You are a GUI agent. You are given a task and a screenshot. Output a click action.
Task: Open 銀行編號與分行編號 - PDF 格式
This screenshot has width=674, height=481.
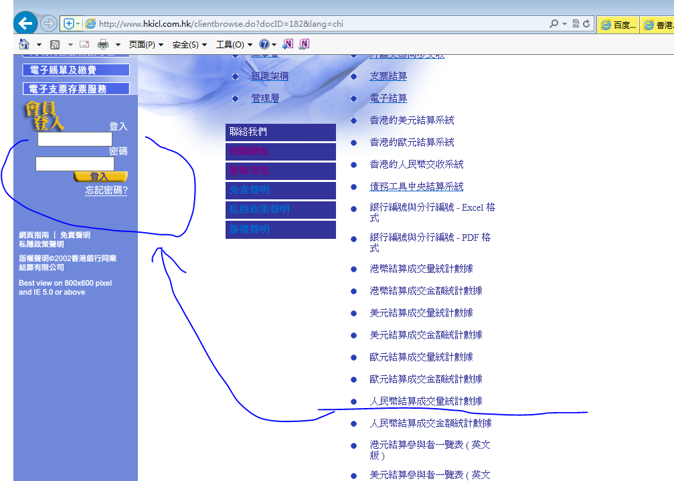tap(430, 243)
